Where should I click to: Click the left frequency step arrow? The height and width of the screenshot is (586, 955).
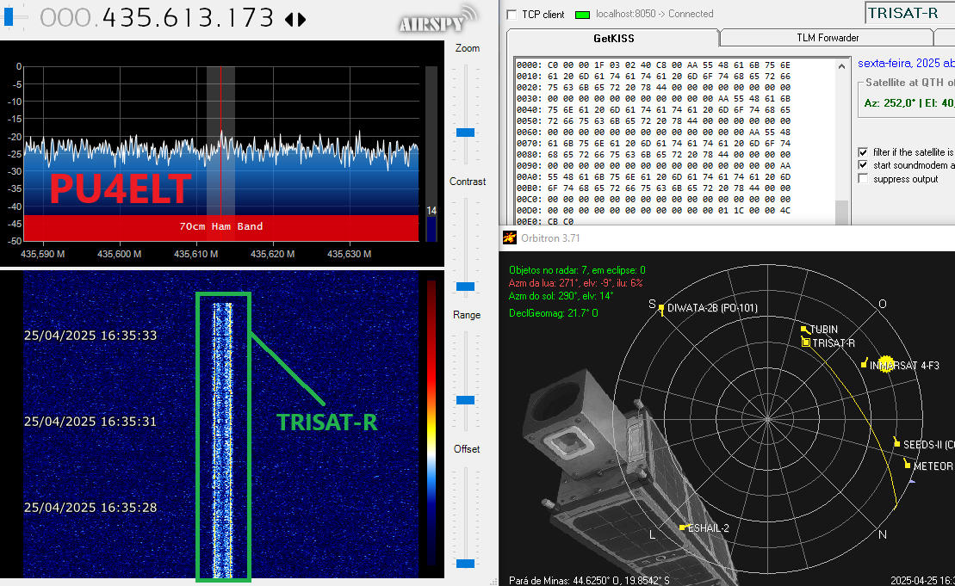tap(288, 19)
